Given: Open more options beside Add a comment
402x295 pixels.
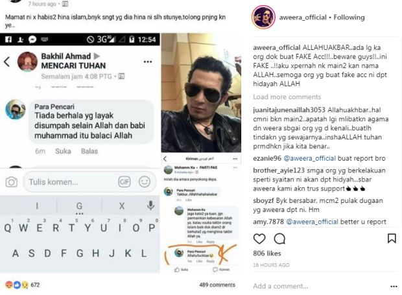Looking at the screenshot, I should [394, 287].
